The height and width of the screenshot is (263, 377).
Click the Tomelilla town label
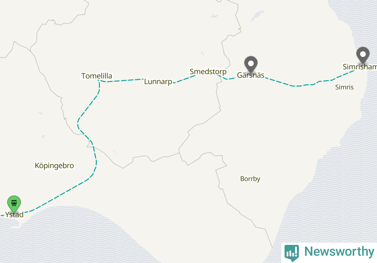(97, 76)
